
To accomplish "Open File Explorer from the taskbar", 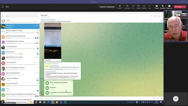I will [44, 102].
